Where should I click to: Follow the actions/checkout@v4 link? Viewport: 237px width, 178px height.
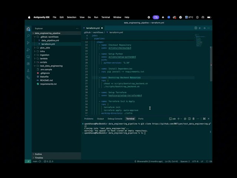[x=120, y=48]
